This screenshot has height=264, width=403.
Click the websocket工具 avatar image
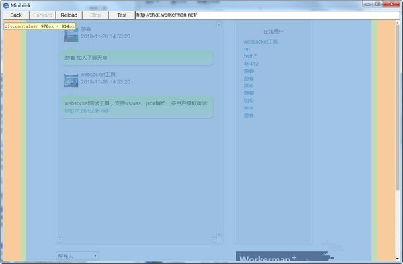[71, 81]
